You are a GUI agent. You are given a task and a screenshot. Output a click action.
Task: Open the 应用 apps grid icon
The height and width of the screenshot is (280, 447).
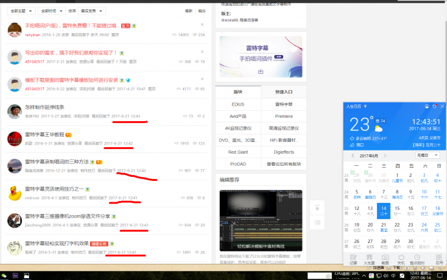click(x=439, y=259)
